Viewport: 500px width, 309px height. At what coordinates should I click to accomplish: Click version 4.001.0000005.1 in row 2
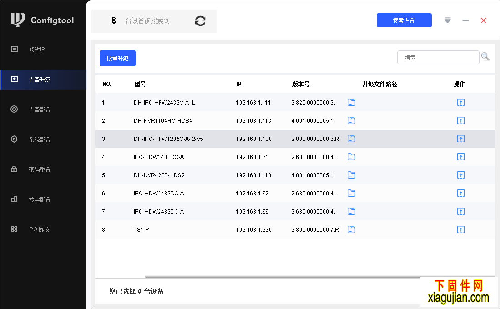[312, 121]
